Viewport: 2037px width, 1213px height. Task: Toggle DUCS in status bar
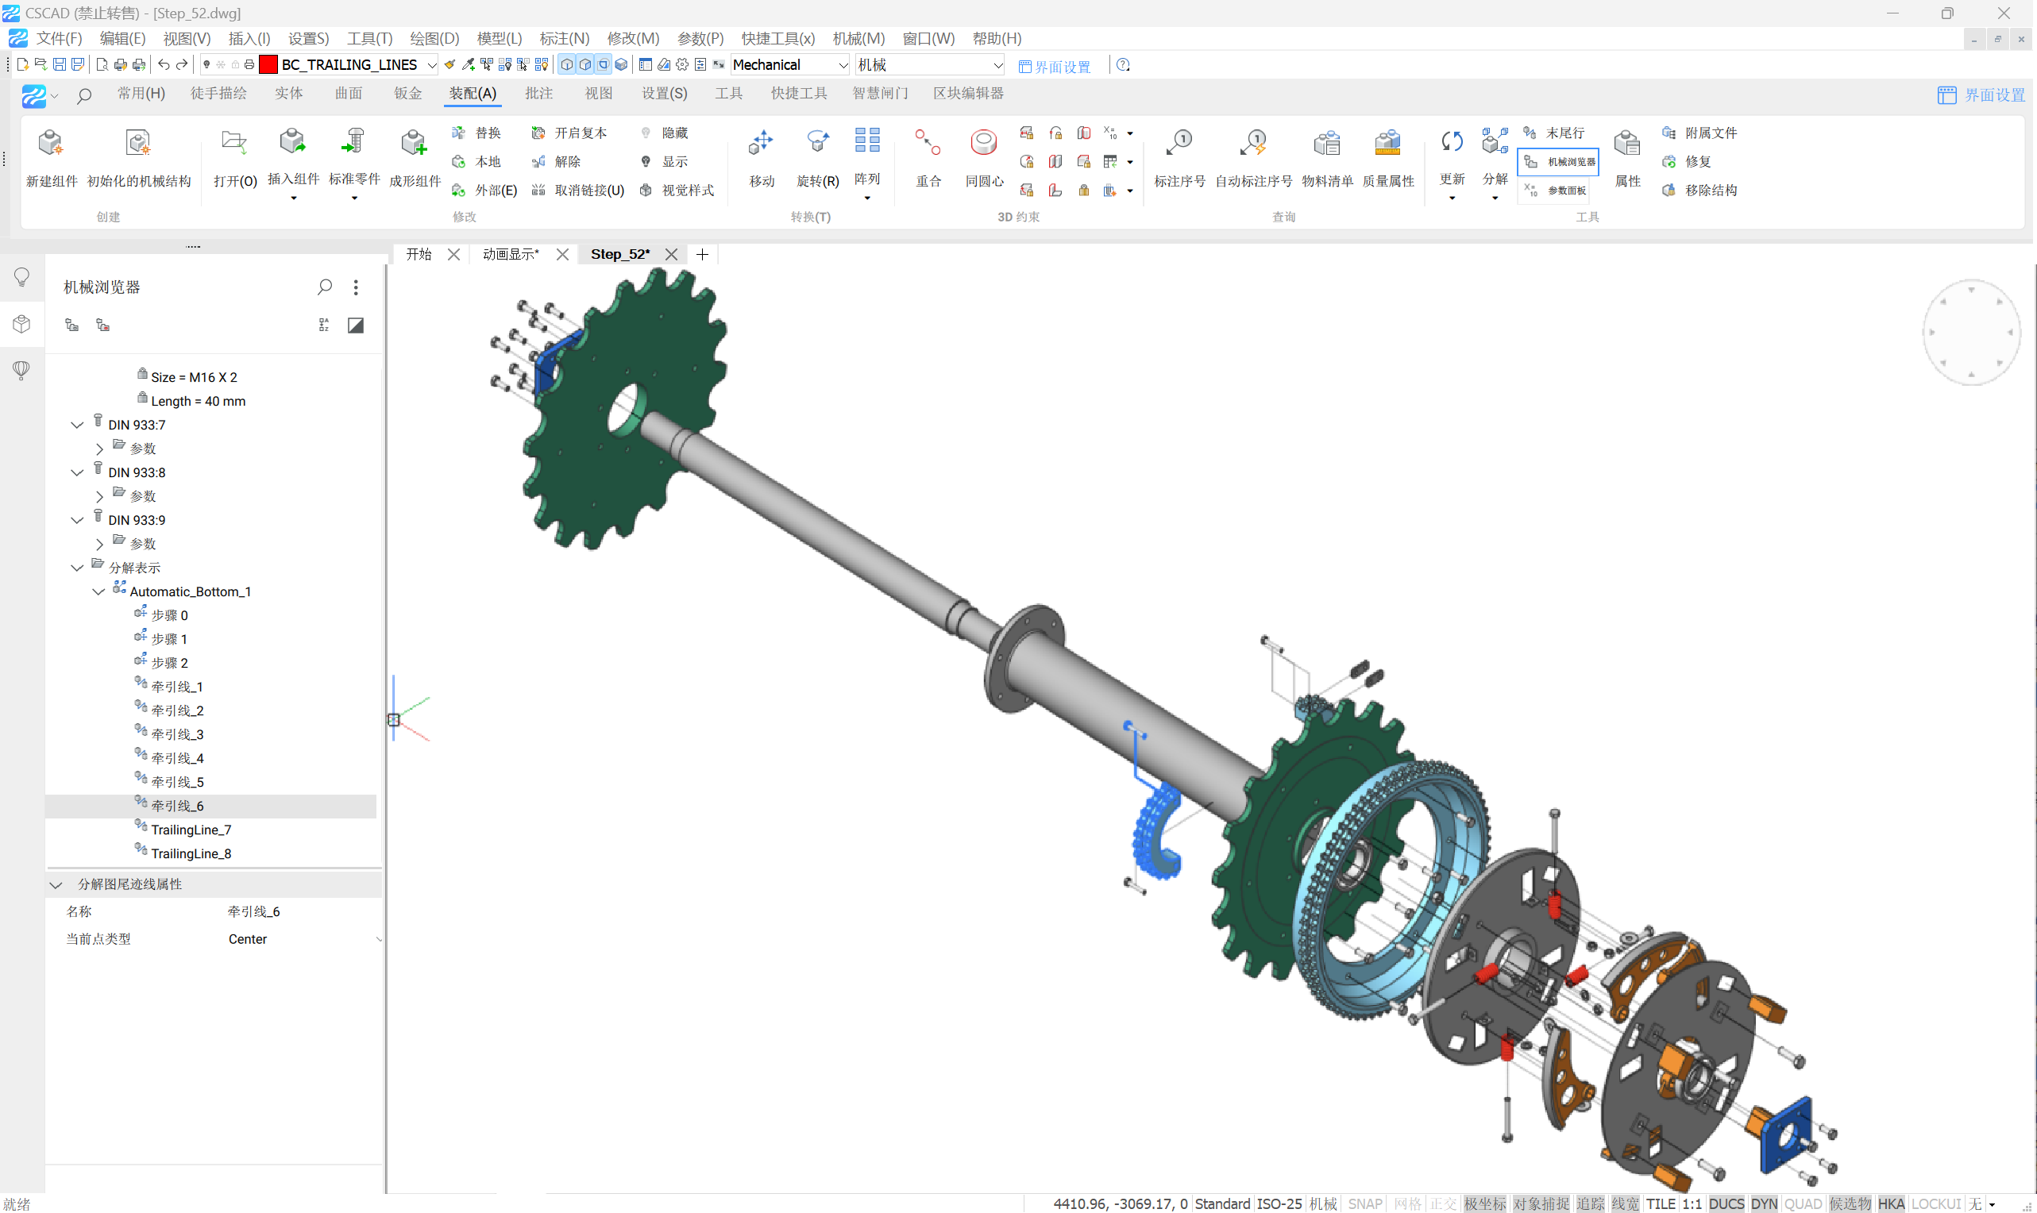pos(1726,1204)
